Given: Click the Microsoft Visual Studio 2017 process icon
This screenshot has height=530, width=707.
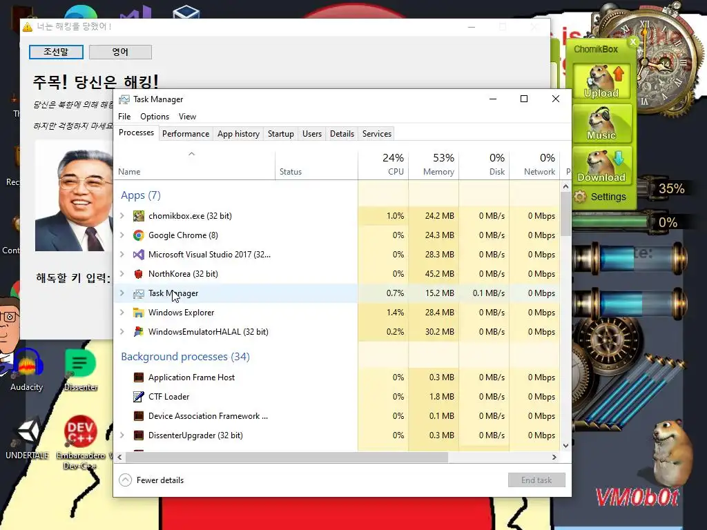Looking at the screenshot, I should (138, 255).
